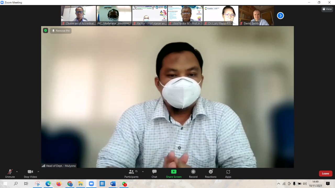Open the Apps panel
The width and height of the screenshot is (335, 188).
(228, 174)
